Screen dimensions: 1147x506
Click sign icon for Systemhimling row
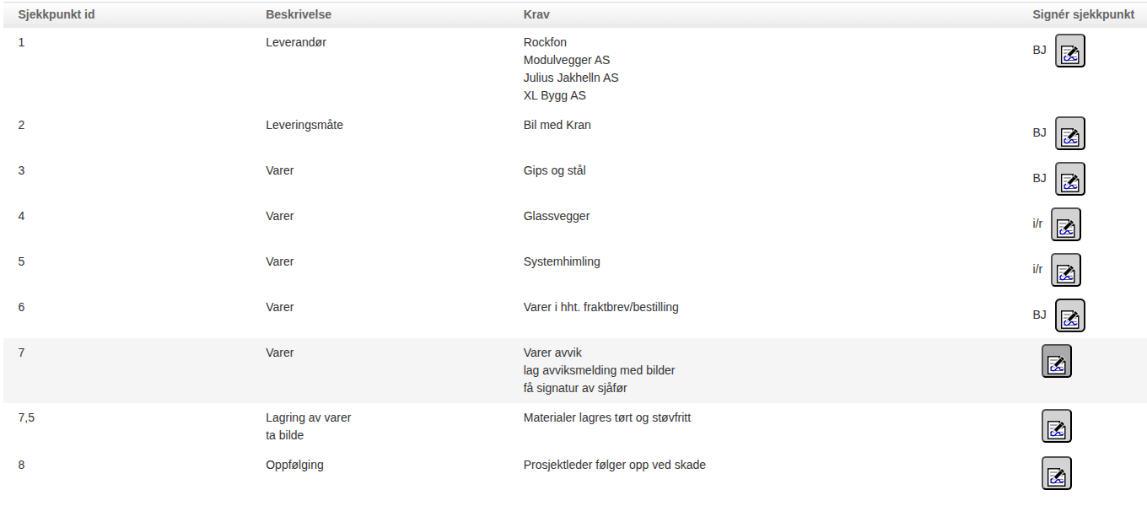coord(1065,271)
